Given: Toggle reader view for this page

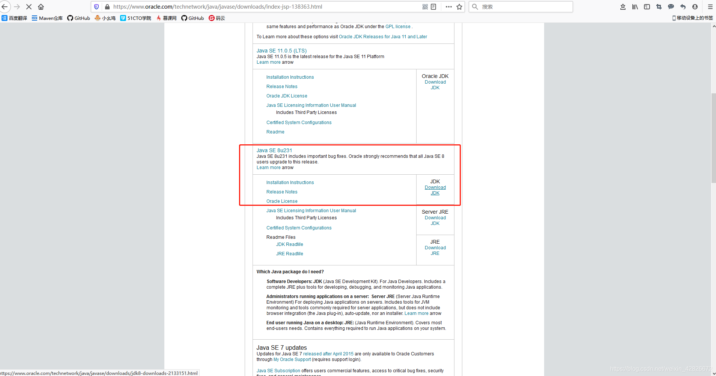Looking at the screenshot, I should (x=433, y=7).
